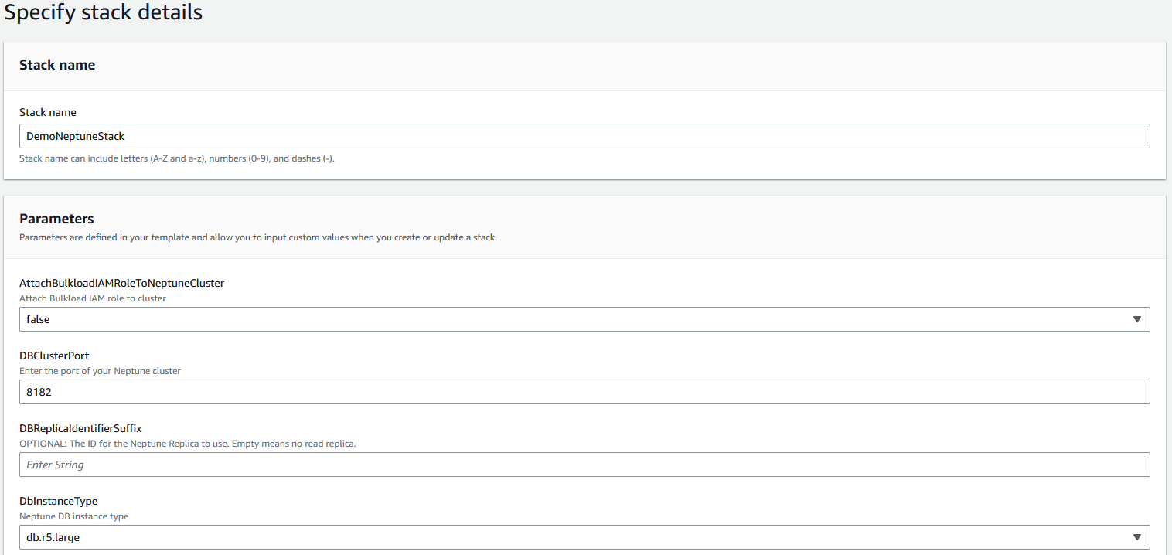Viewport: 1172px width, 555px height.
Task: Click the 'Neptune DB instance type' description
Action: tap(73, 516)
